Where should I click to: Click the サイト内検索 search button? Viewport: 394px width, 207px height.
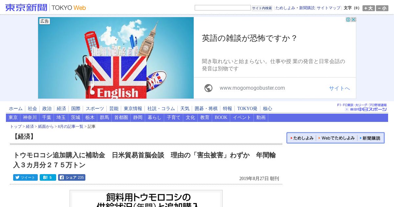pos(262,8)
